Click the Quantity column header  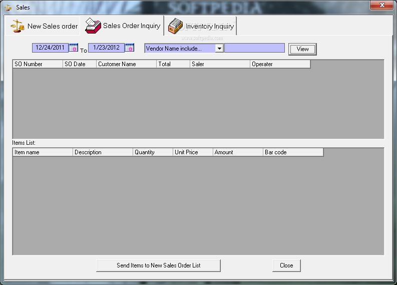tap(153, 152)
